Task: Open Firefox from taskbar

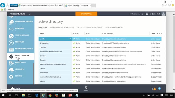Action: [57, 95]
